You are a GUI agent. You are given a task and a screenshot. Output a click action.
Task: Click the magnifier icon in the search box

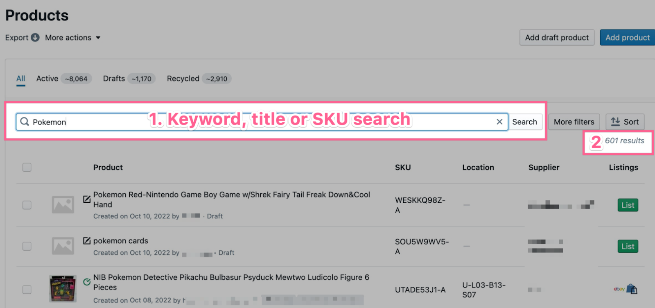[25, 122]
